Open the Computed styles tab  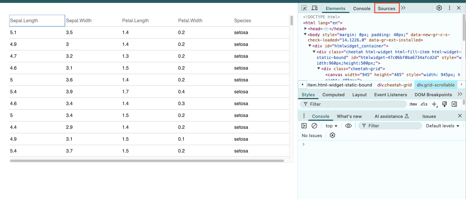pos(333,95)
